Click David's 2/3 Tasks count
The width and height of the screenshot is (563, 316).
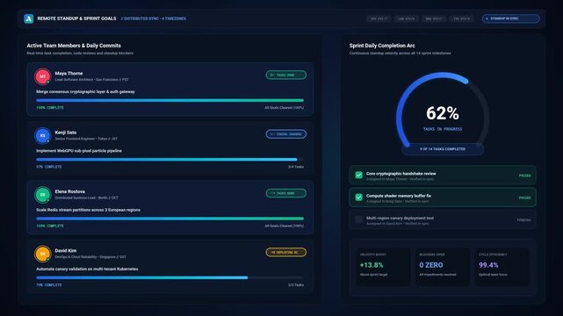tap(296, 284)
